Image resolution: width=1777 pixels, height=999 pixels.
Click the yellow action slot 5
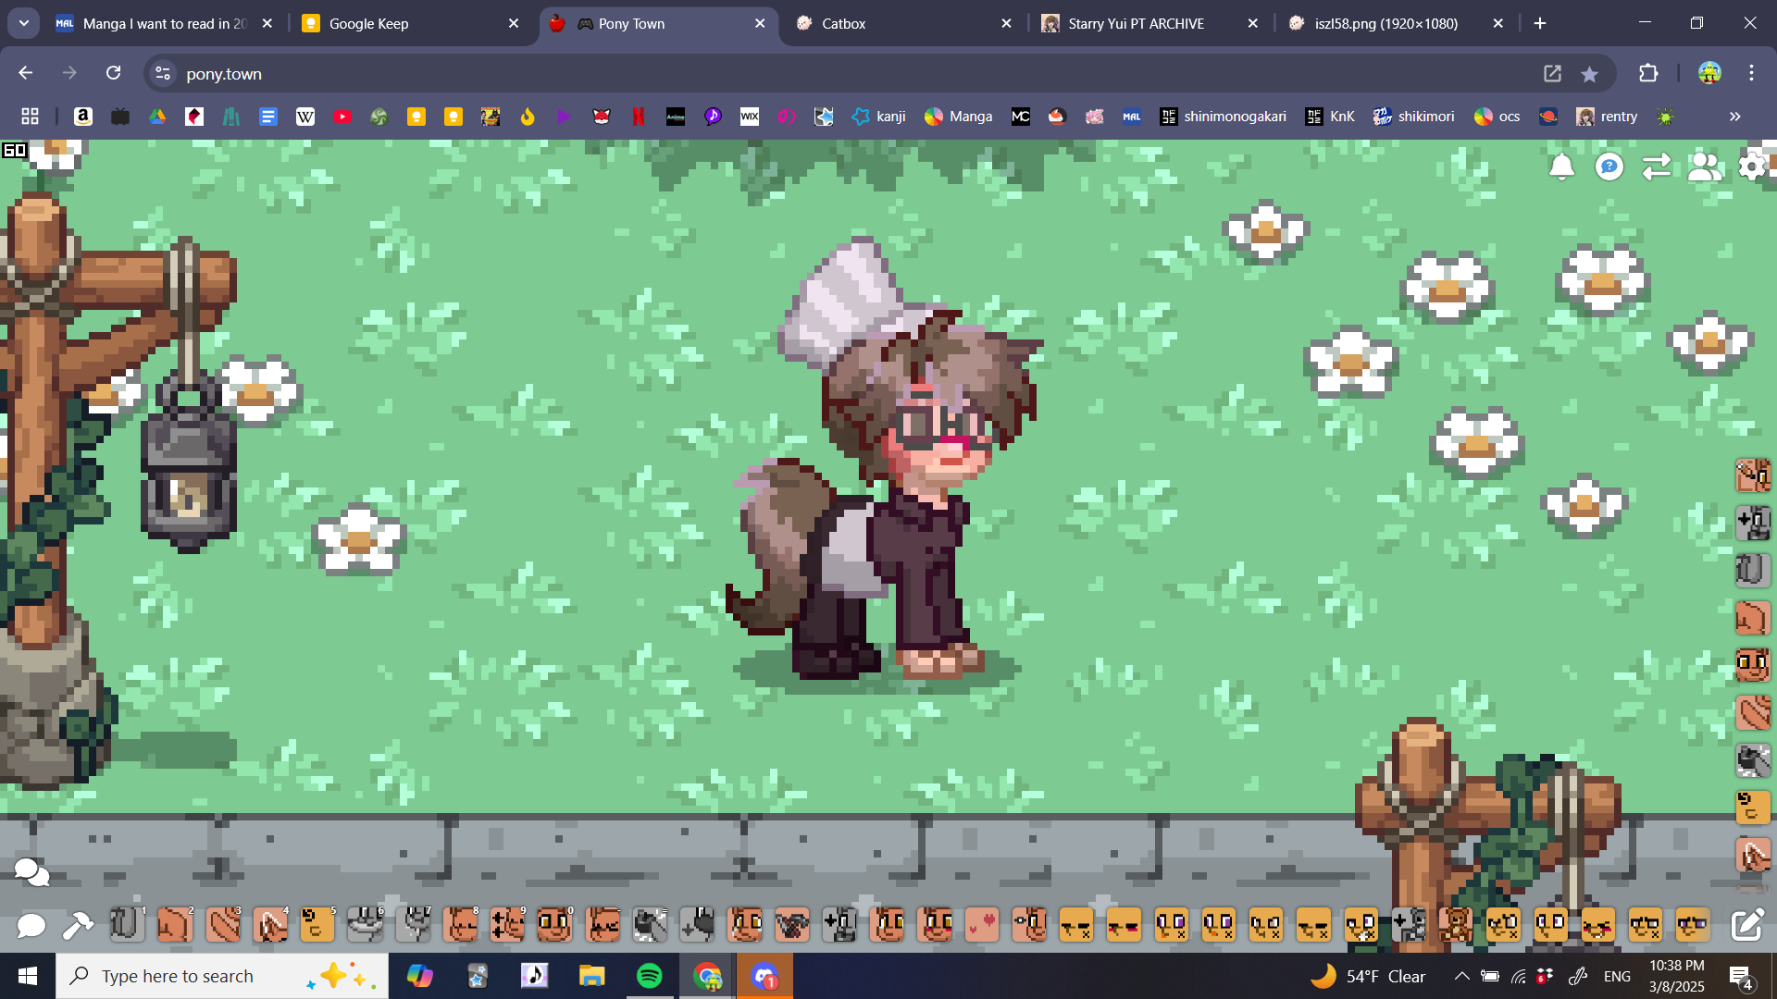(x=317, y=924)
